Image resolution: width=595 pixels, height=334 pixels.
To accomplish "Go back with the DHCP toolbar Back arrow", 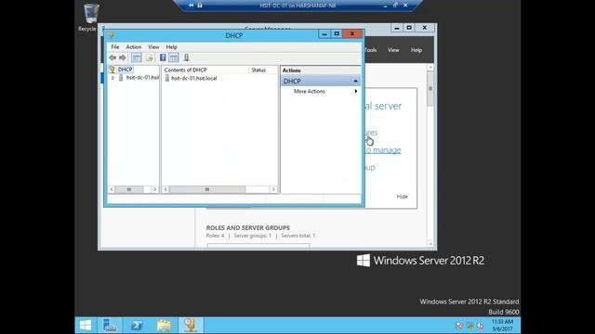I will (112, 58).
